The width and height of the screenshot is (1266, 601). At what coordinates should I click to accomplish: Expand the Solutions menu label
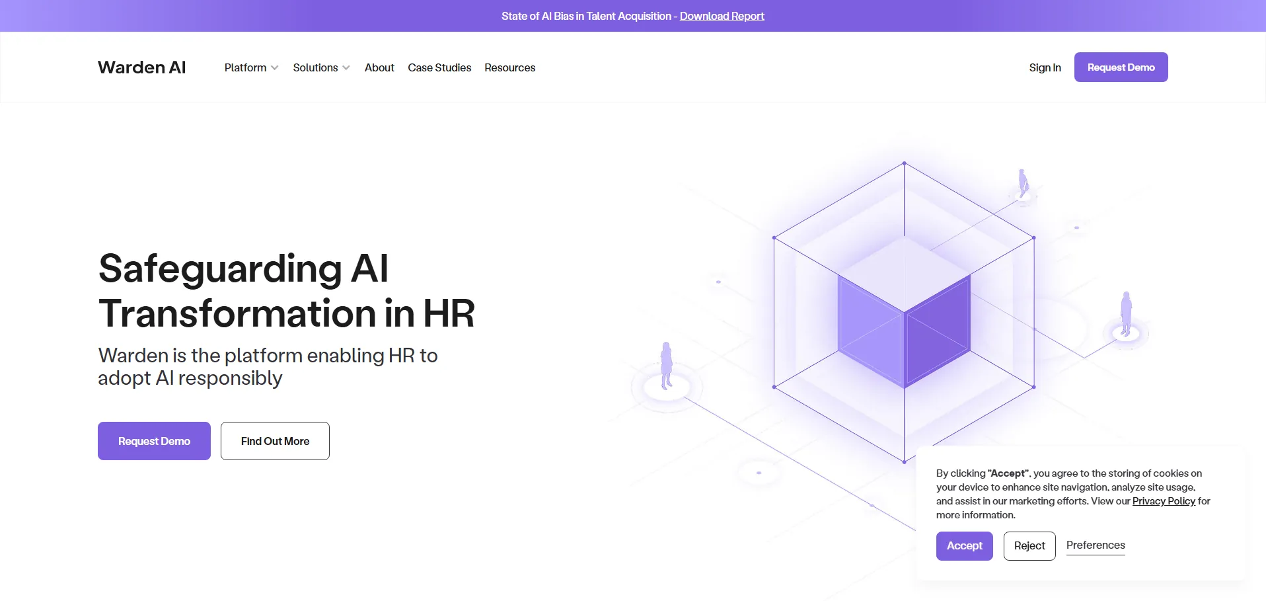point(315,67)
